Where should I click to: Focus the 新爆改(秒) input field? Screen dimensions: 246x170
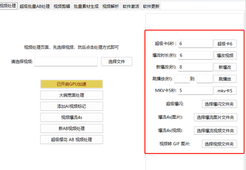point(195,67)
